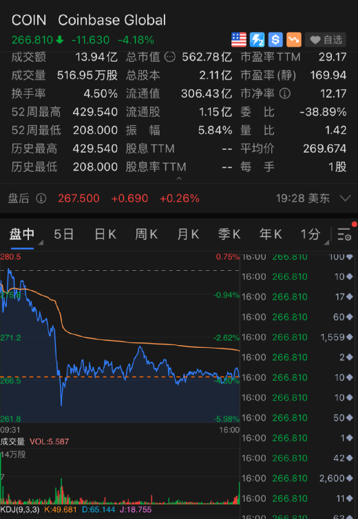358x519 pixels.
Task: Tap the 换手率 4.50% value
Action: point(101,93)
